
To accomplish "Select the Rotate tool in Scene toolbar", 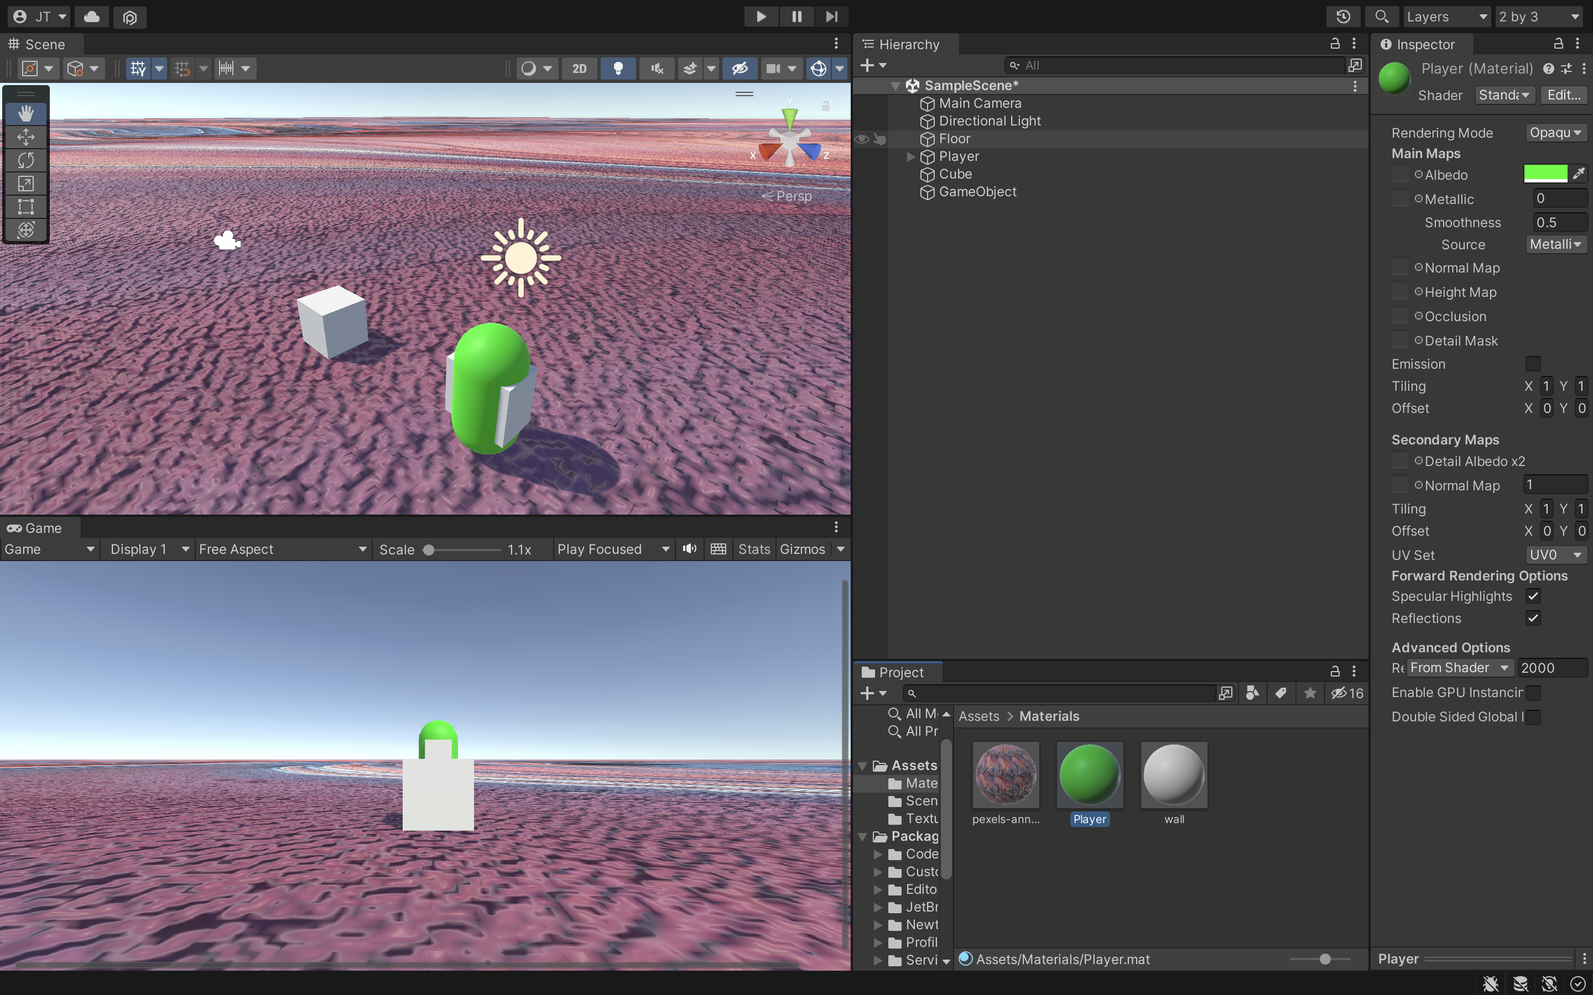I will [x=25, y=160].
